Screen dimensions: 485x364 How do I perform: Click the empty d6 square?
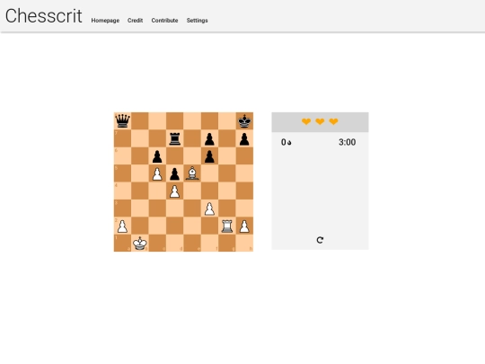(175, 156)
